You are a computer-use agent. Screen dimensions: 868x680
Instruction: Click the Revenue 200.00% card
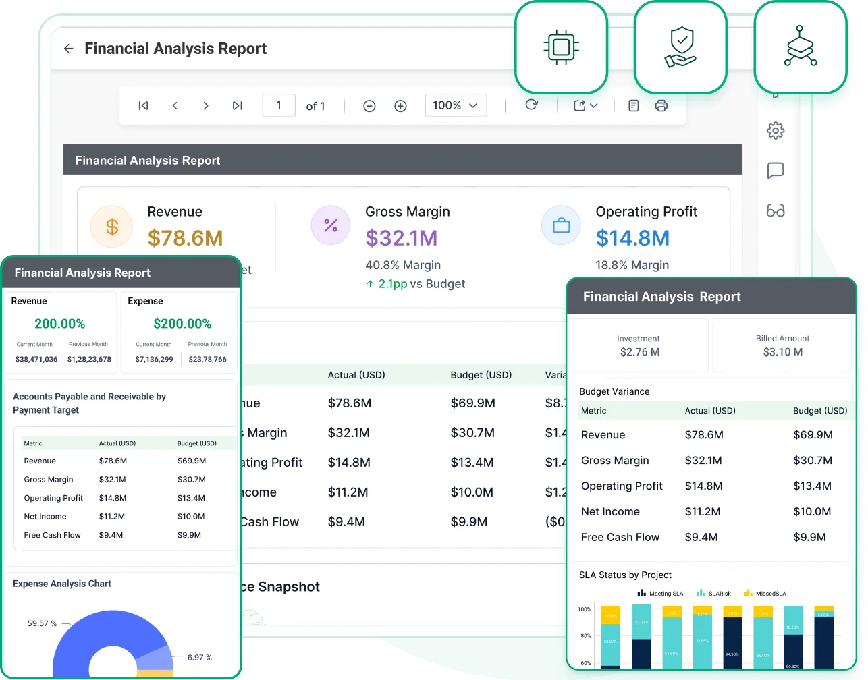click(61, 333)
